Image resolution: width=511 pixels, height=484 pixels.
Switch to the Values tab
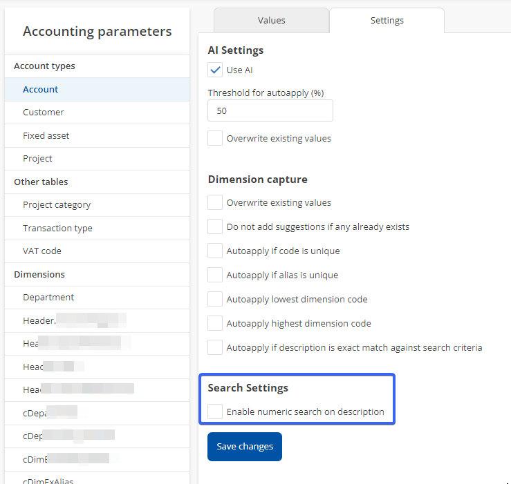click(271, 21)
